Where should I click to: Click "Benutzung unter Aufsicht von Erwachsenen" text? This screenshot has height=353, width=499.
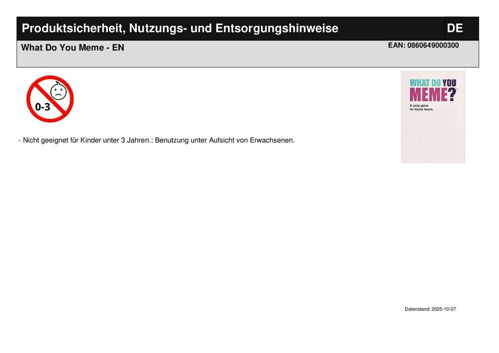point(225,140)
